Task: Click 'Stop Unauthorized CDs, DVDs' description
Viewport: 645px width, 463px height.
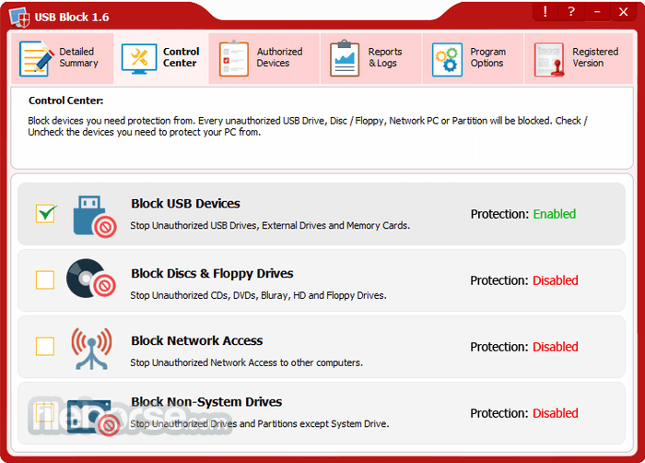Action: [x=258, y=295]
